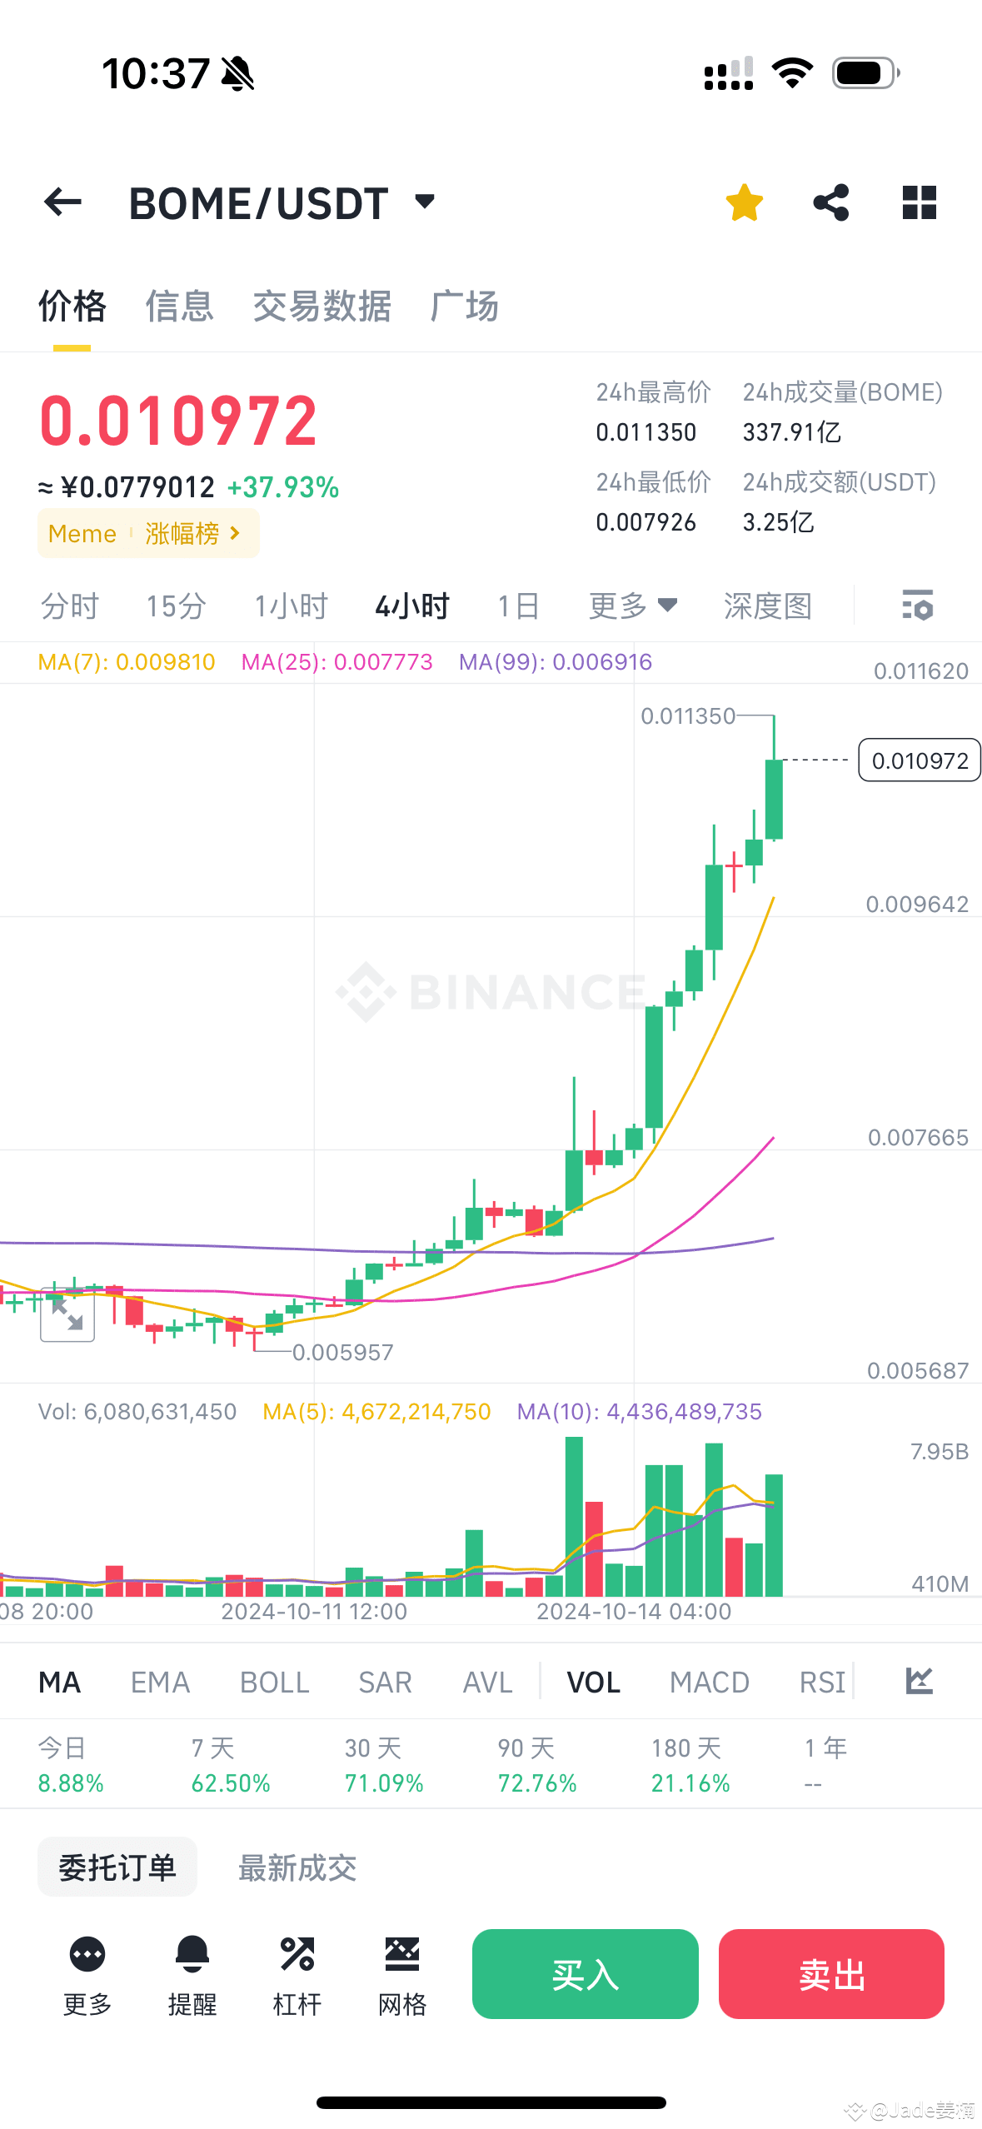Expand the 更多 timeframe dropdown
The height and width of the screenshot is (2129, 982).
coord(633,606)
